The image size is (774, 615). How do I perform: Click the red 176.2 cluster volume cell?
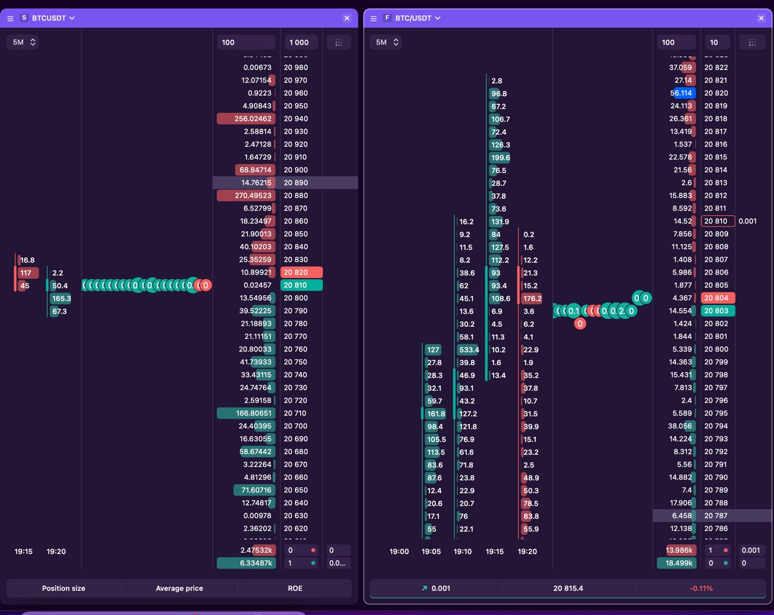532,298
